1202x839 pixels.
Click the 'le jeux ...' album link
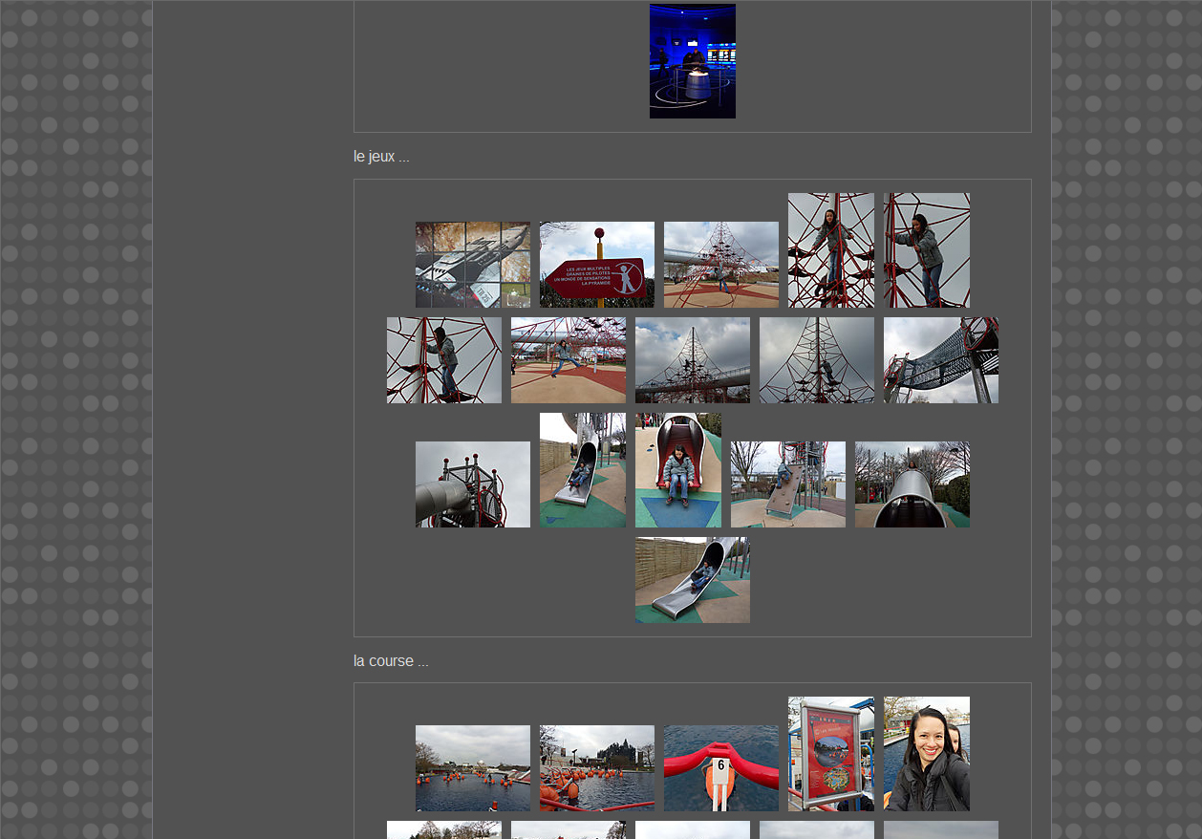[x=381, y=157]
